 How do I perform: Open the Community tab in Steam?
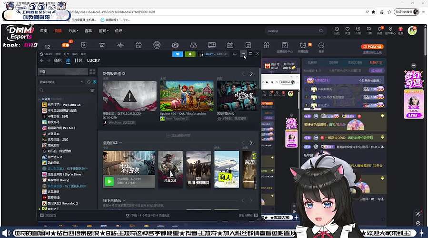point(79,60)
